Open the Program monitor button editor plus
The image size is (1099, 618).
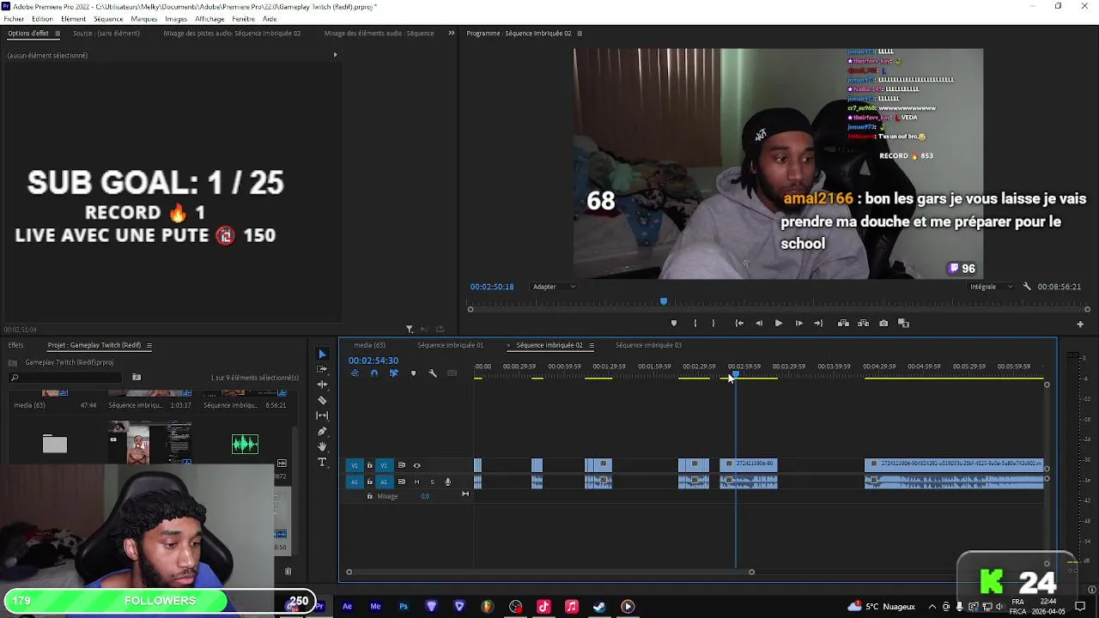[1080, 324]
